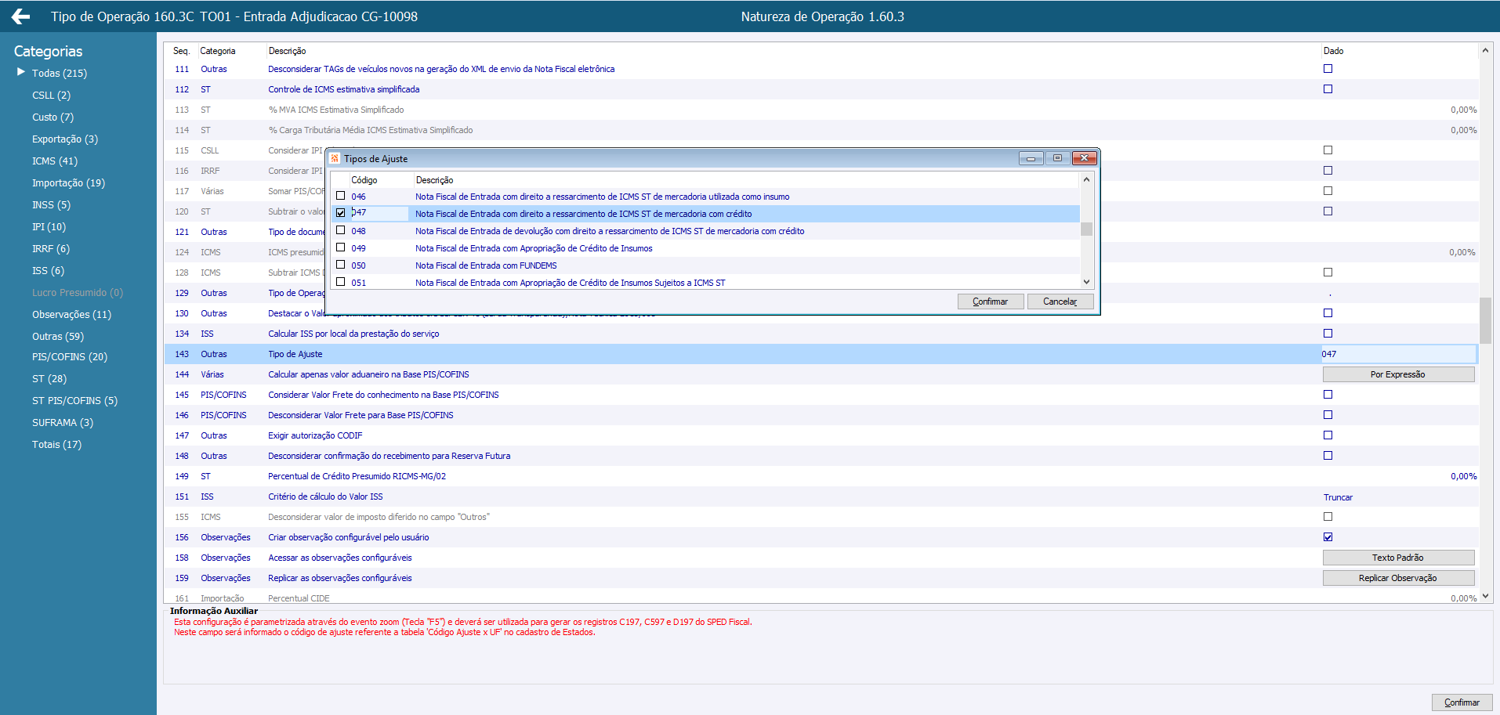
Task: Open Texto Padrão for observations
Action: click(1398, 558)
